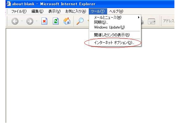175x124 pixels.
Task: Open the Back button history dropdown arrow
Action: [22, 21]
